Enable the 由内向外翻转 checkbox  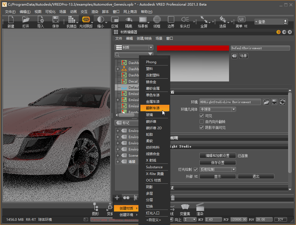[x=201, y=122]
